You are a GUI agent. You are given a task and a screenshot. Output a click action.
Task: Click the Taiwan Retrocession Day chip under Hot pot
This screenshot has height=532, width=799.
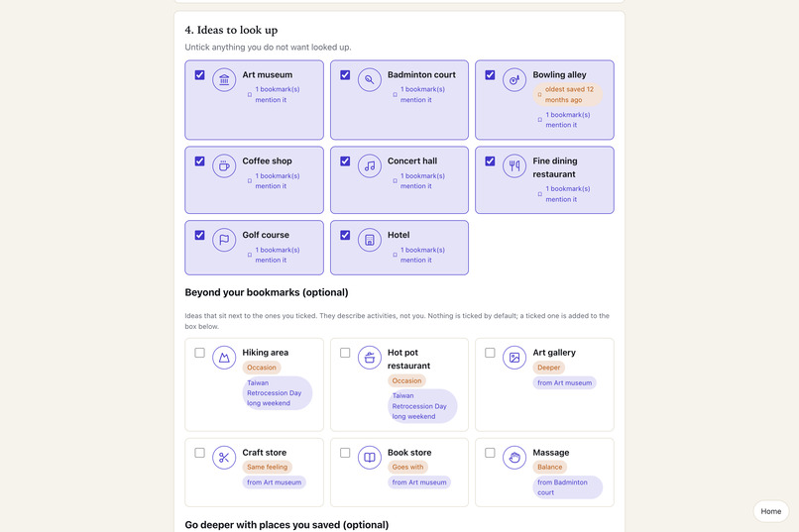click(x=422, y=406)
